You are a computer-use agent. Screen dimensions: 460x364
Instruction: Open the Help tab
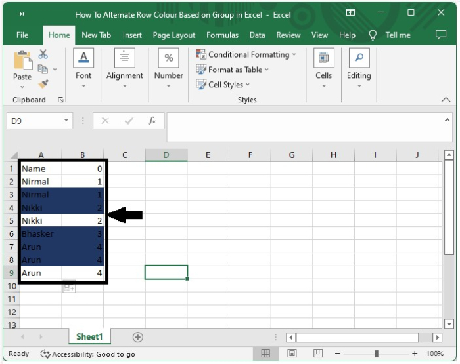coord(347,35)
